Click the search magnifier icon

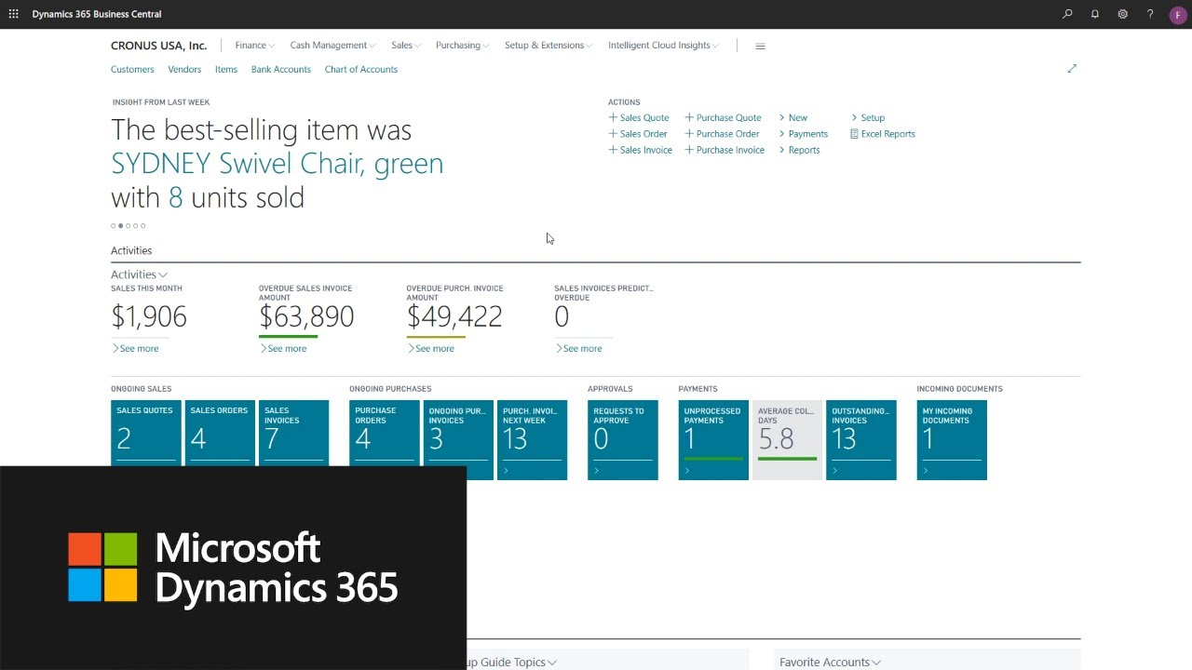[1067, 14]
